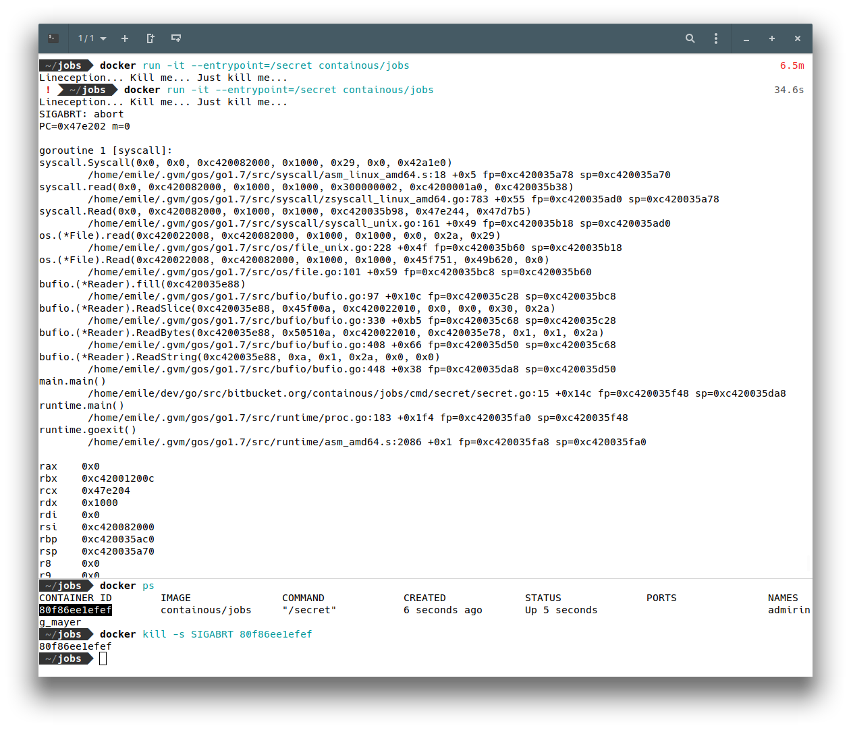Minimize the terminal window
The image size is (851, 730).
(746, 39)
